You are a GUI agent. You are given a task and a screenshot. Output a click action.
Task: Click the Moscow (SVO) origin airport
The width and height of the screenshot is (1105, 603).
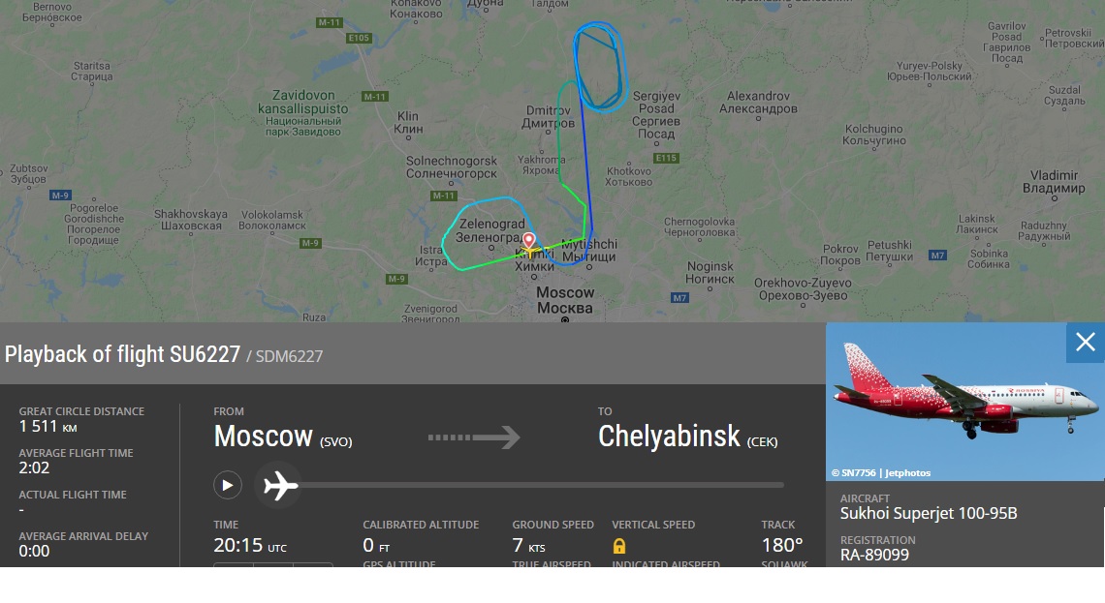point(283,437)
